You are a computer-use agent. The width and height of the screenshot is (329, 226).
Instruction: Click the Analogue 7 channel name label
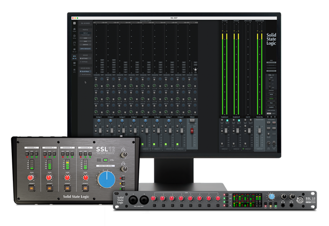point(169,117)
